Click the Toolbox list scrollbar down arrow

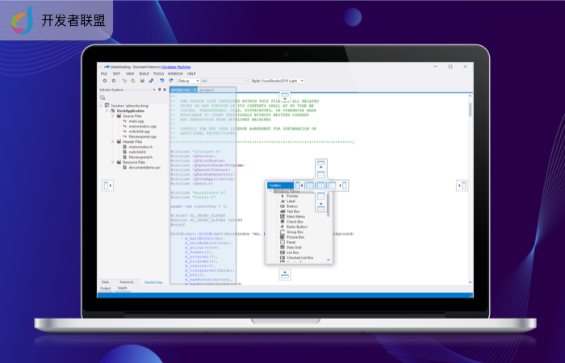pyautogui.click(x=328, y=260)
